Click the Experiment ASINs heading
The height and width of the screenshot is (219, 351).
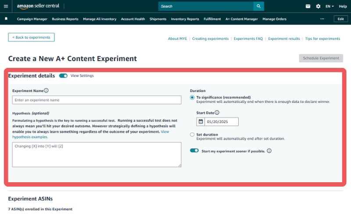pos(30,199)
